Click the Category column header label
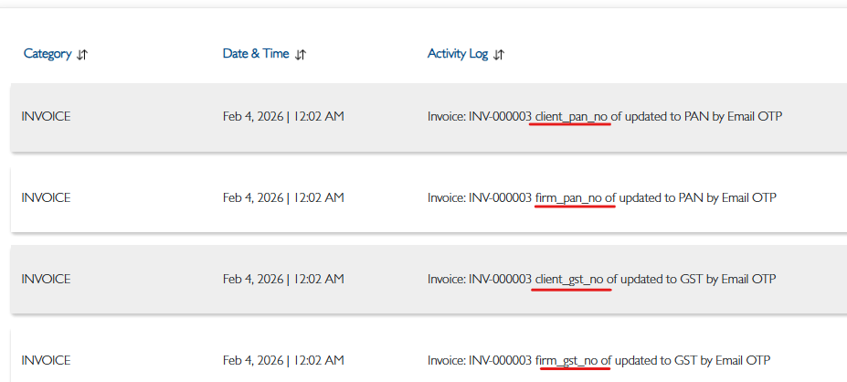 tap(48, 54)
